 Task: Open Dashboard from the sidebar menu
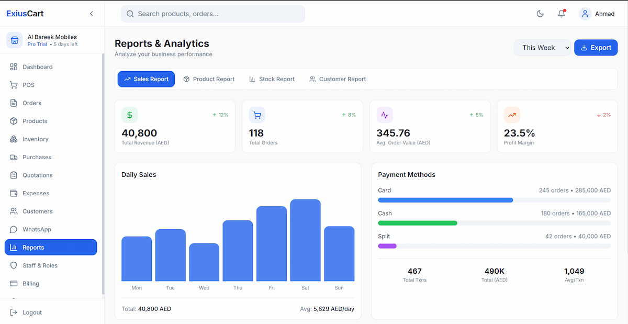point(51,67)
